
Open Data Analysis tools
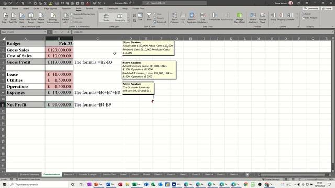tap(310, 18)
